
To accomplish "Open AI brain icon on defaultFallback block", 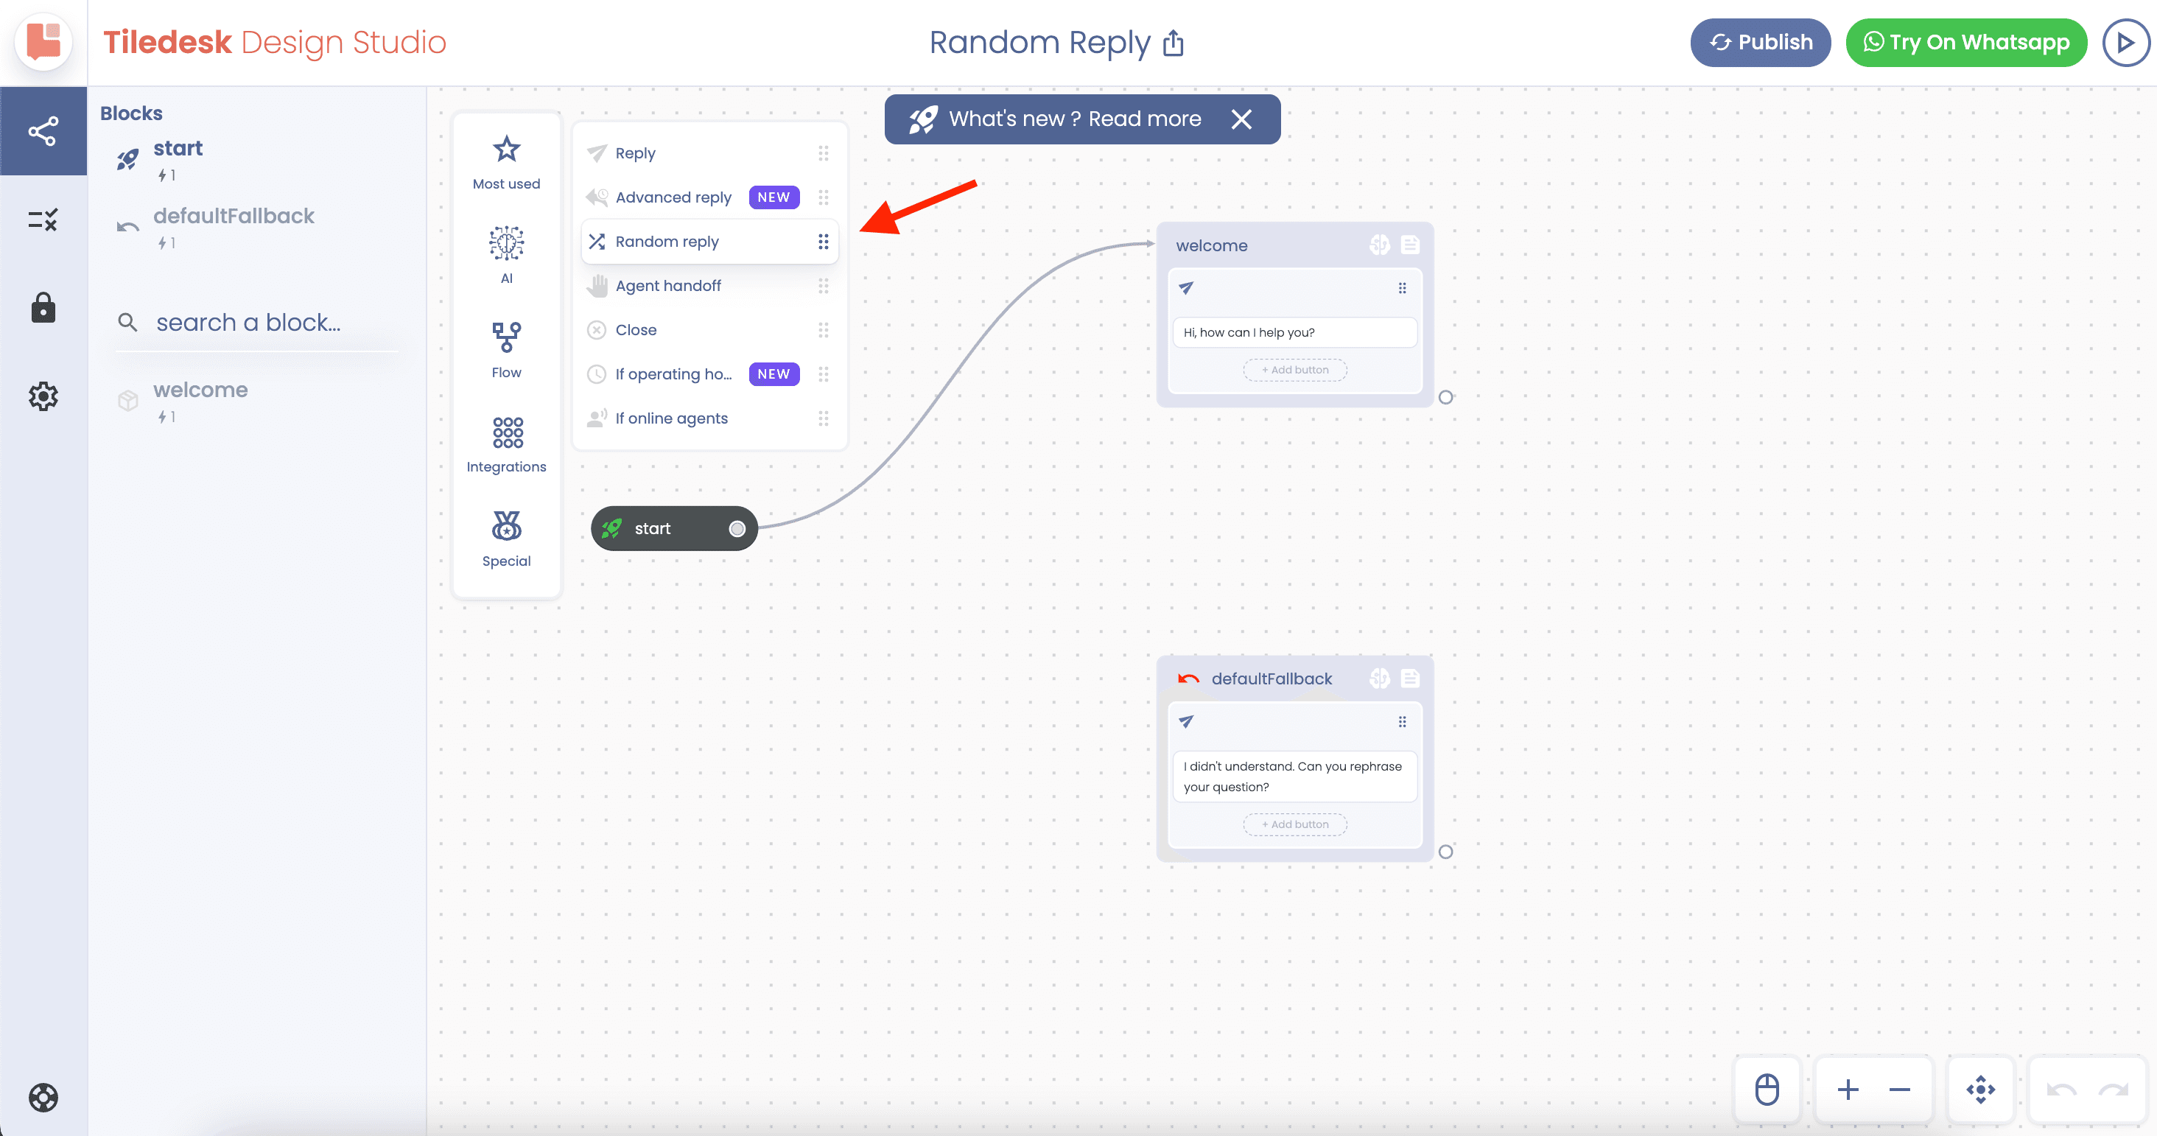I will tap(1379, 678).
